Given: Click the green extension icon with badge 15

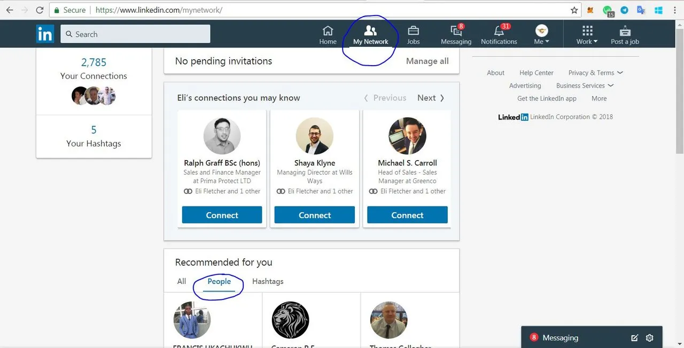Looking at the screenshot, I should 608,11.
